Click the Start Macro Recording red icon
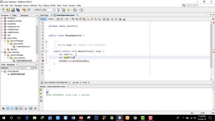The image size is (215, 121). pos(112,19)
